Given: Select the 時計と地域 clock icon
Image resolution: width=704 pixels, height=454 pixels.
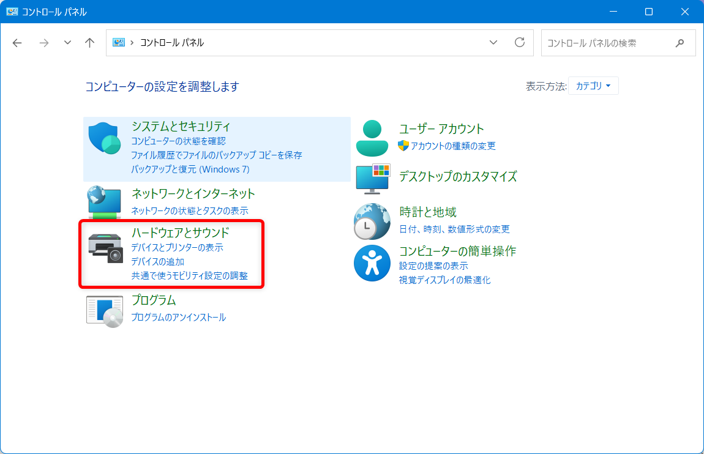Looking at the screenshot, I should tap(372, 221).
